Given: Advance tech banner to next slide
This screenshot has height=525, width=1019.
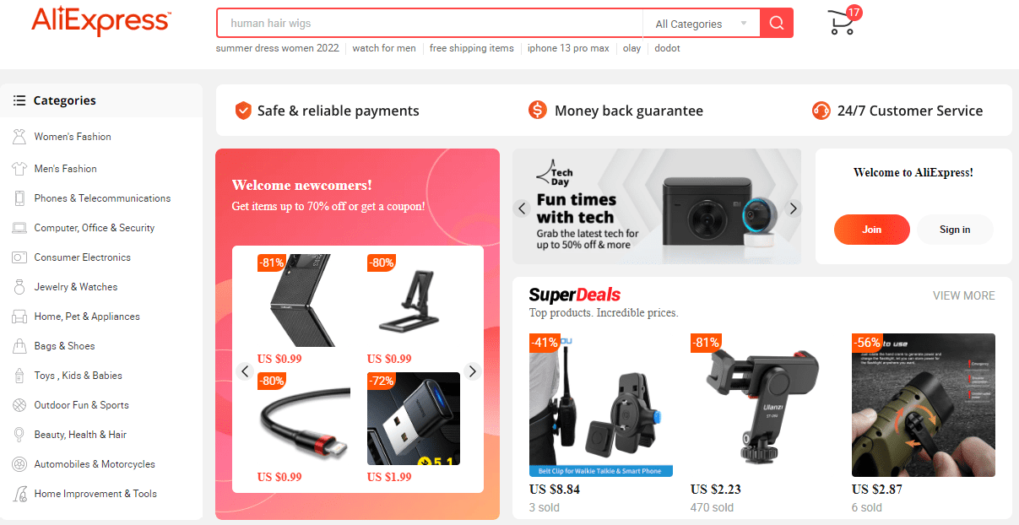Looking at the screenshot, I should click(793, 208).
